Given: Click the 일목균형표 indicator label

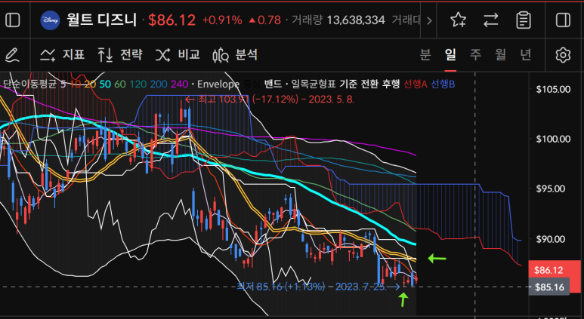Looking at the screenshot, I should coord(314,84).
